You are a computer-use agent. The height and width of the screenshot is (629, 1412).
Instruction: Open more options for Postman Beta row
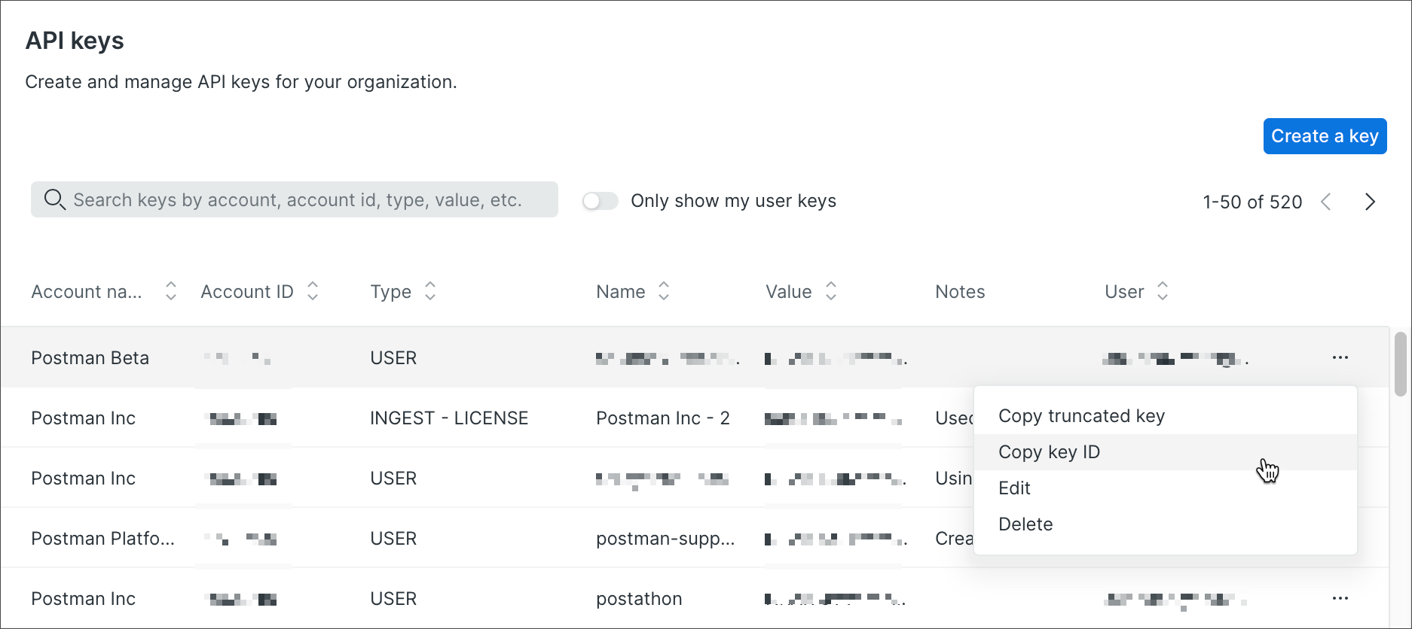point(1340,357)
